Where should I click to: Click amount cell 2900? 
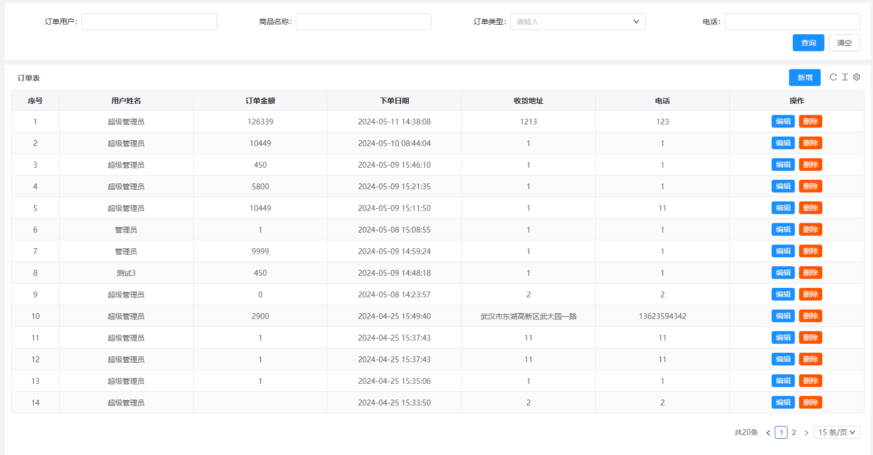[260, 316]
